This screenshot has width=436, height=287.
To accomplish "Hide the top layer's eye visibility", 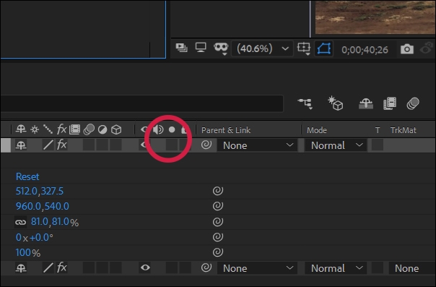I will click(144, 145).
